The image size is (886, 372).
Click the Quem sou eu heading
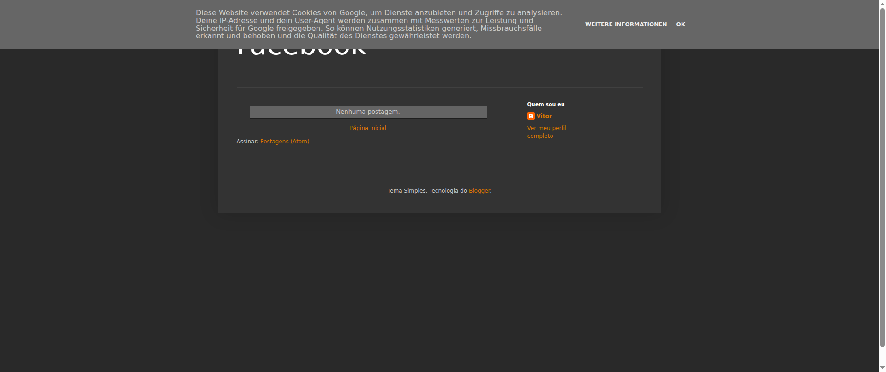546,104
